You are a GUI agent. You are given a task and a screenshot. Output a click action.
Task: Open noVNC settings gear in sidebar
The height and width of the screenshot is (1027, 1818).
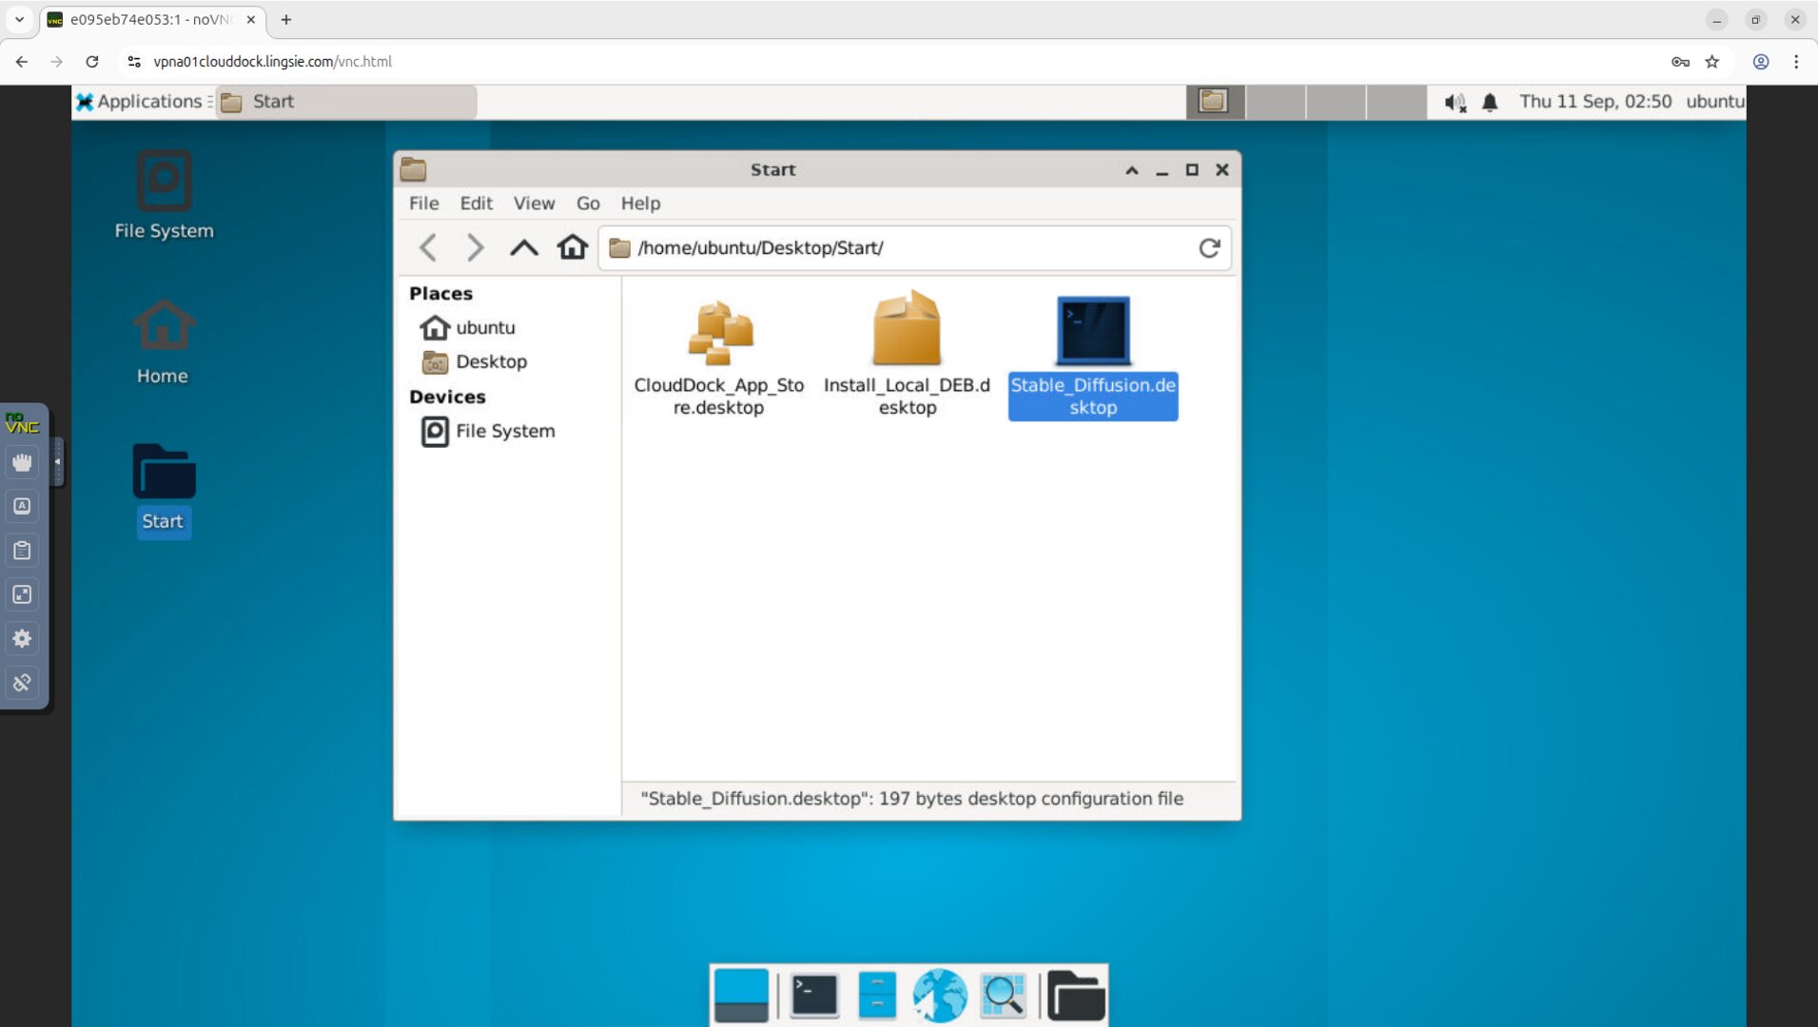point(21,638)
